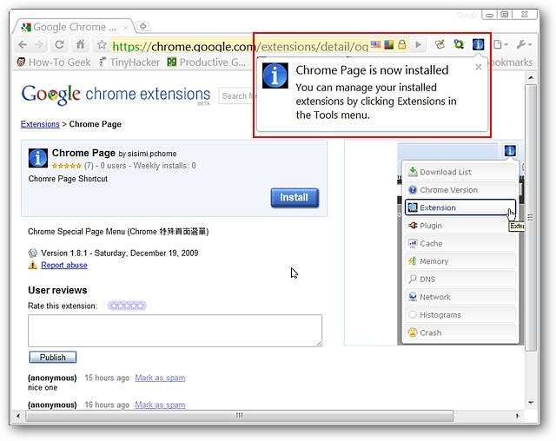Click the horizontal scrollbar thumb
Screen dimensions: 556x441
pos(240,416)
